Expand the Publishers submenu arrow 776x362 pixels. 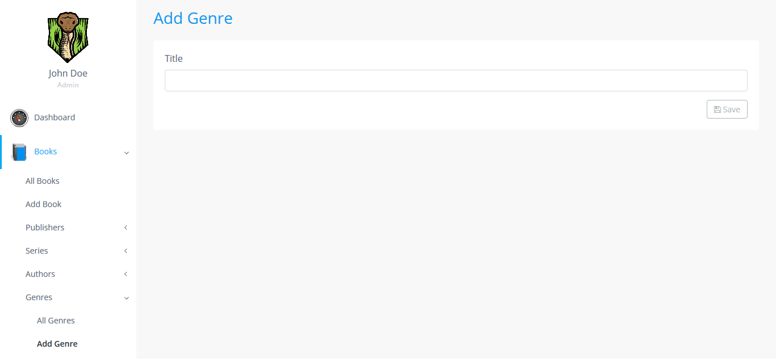pos(126,228)
